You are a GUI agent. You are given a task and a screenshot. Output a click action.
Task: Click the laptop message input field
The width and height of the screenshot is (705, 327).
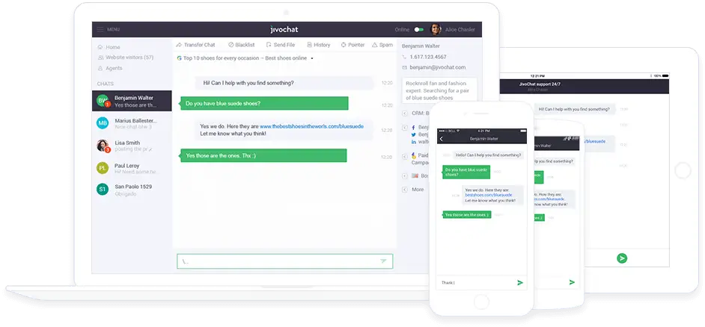tap(284, 261)
